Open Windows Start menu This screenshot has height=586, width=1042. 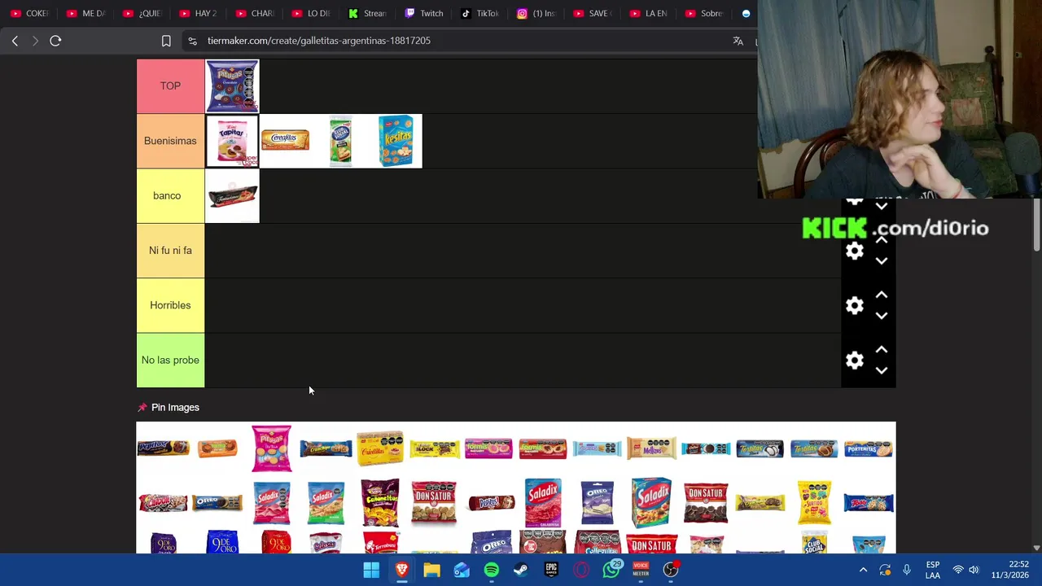371,570
